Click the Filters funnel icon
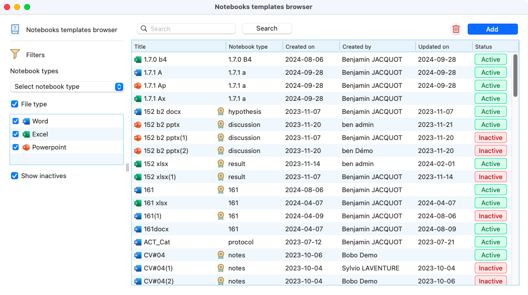This screenshot has width=528, height=295. 15,54
